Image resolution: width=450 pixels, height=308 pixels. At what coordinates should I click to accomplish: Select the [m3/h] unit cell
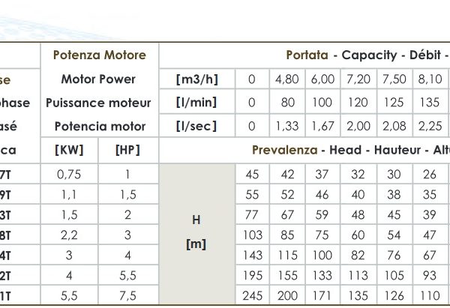(x=197, y=79)
